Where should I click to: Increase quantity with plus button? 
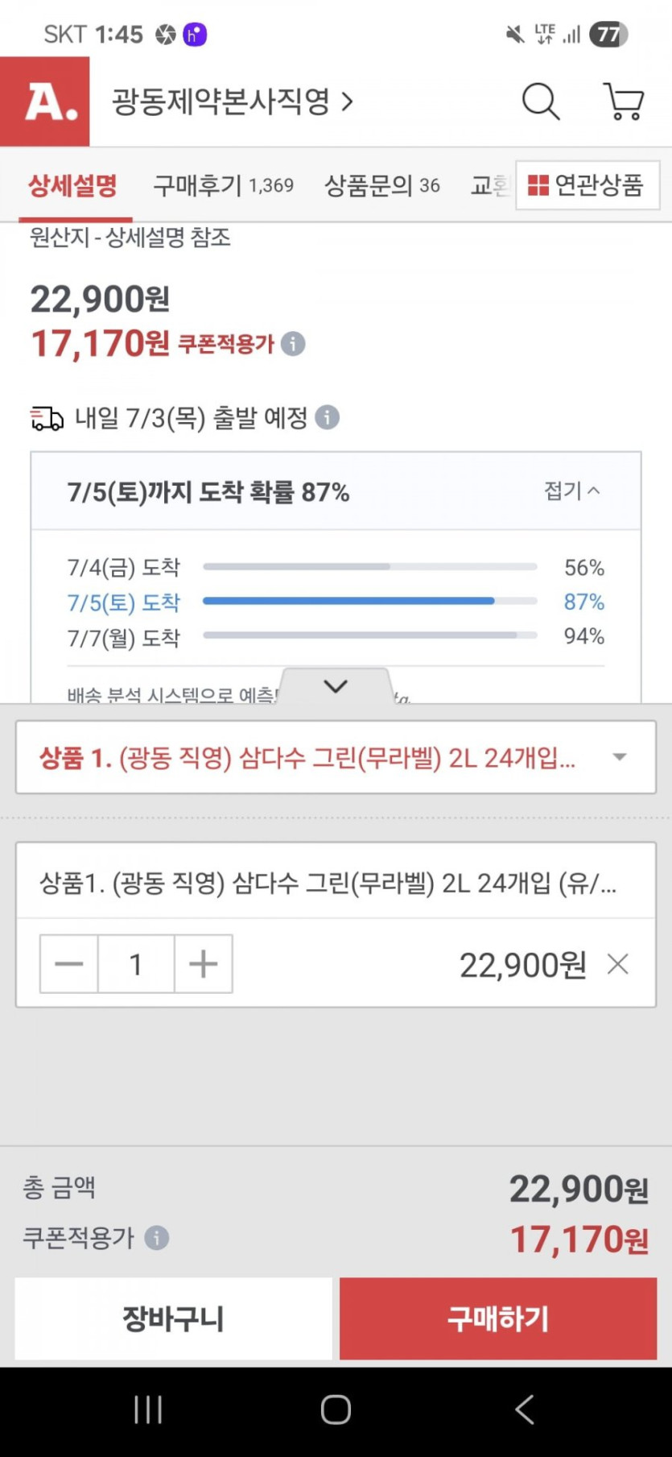(x=204, y=964)
